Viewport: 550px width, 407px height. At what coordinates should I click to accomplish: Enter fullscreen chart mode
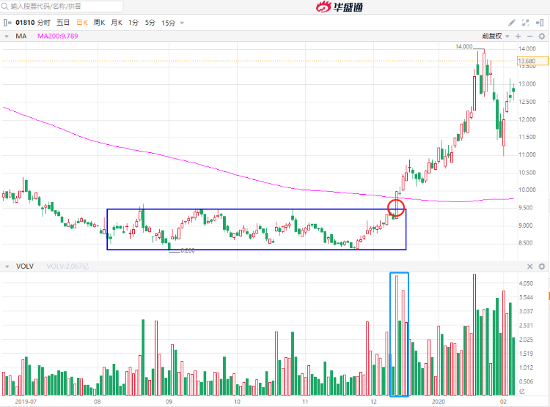[x=526, y=23]
